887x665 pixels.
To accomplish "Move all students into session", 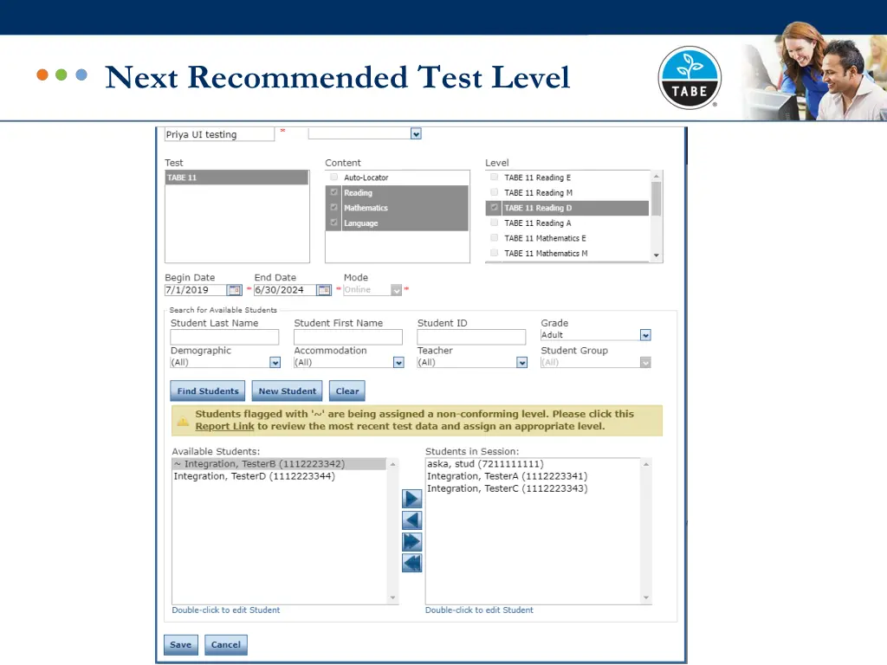I will pyautogui.click(x=411, y=542).
